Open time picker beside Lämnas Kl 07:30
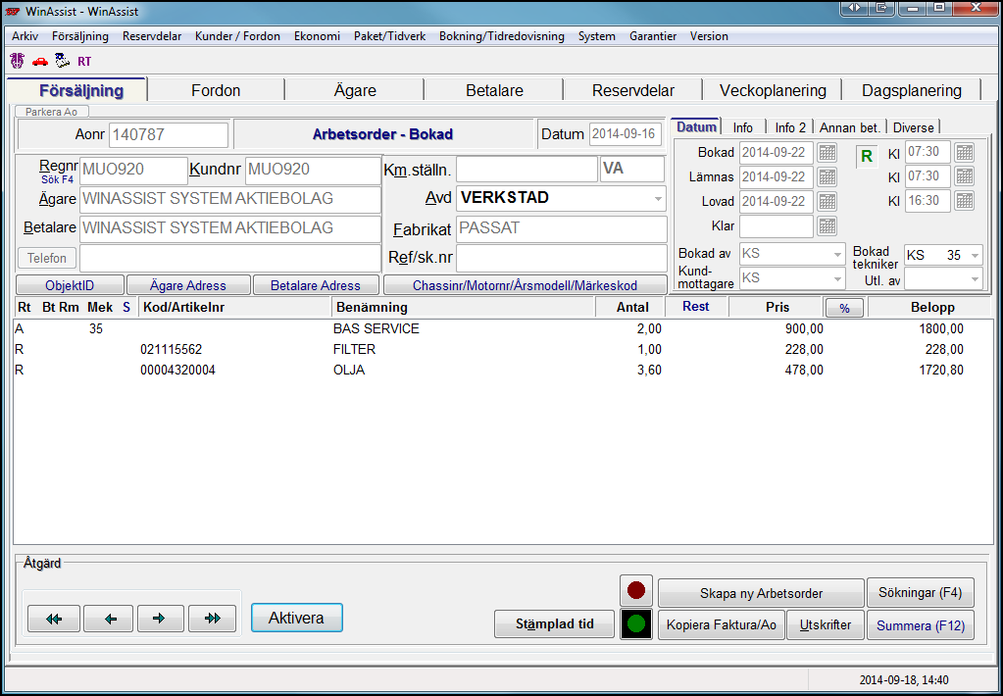 coord(965,176)
